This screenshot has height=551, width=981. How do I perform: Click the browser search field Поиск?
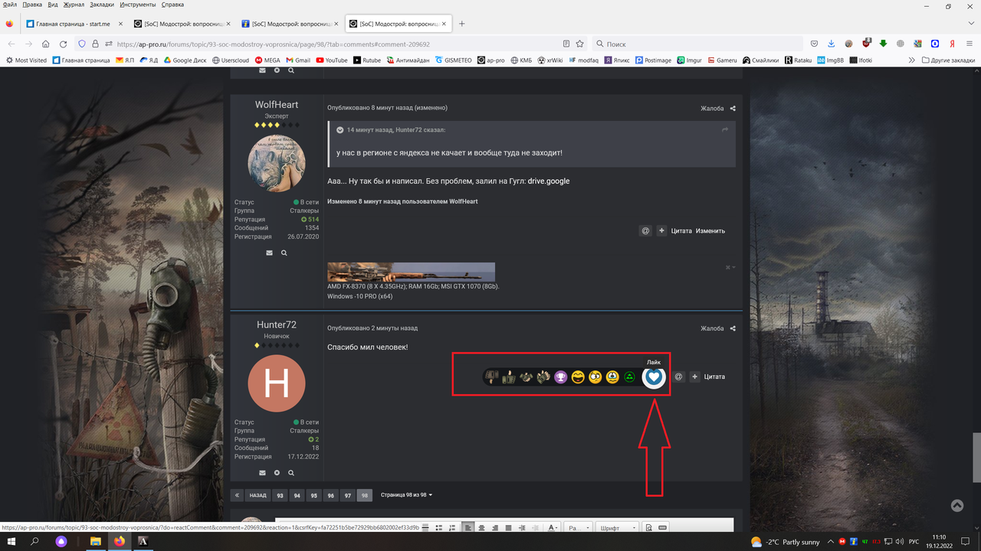coord(697,44)
